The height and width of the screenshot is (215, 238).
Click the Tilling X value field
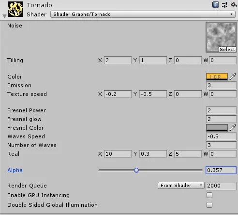(x=118, y=60)
